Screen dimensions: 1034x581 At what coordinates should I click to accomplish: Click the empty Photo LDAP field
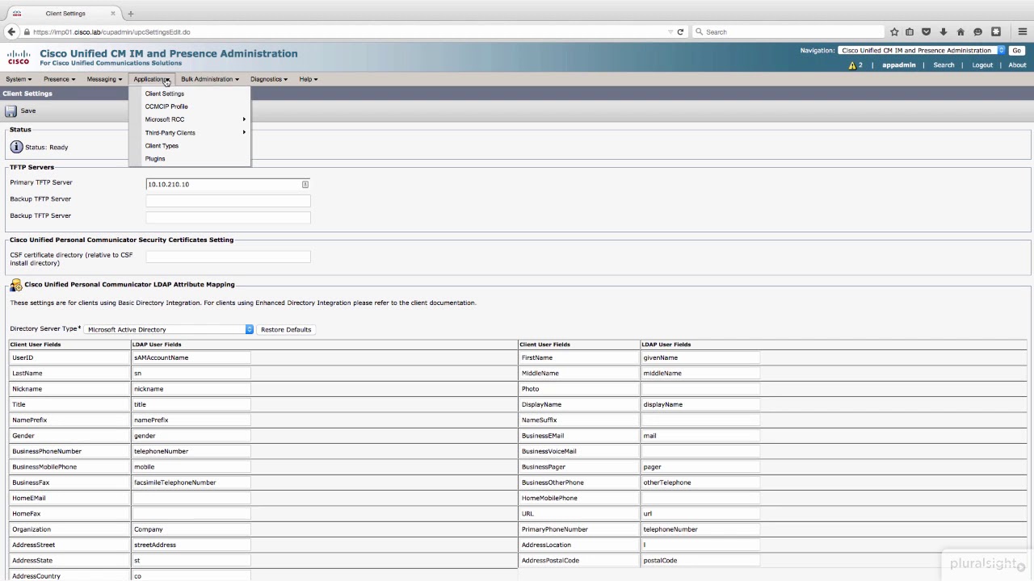click(x=700, y=389)
